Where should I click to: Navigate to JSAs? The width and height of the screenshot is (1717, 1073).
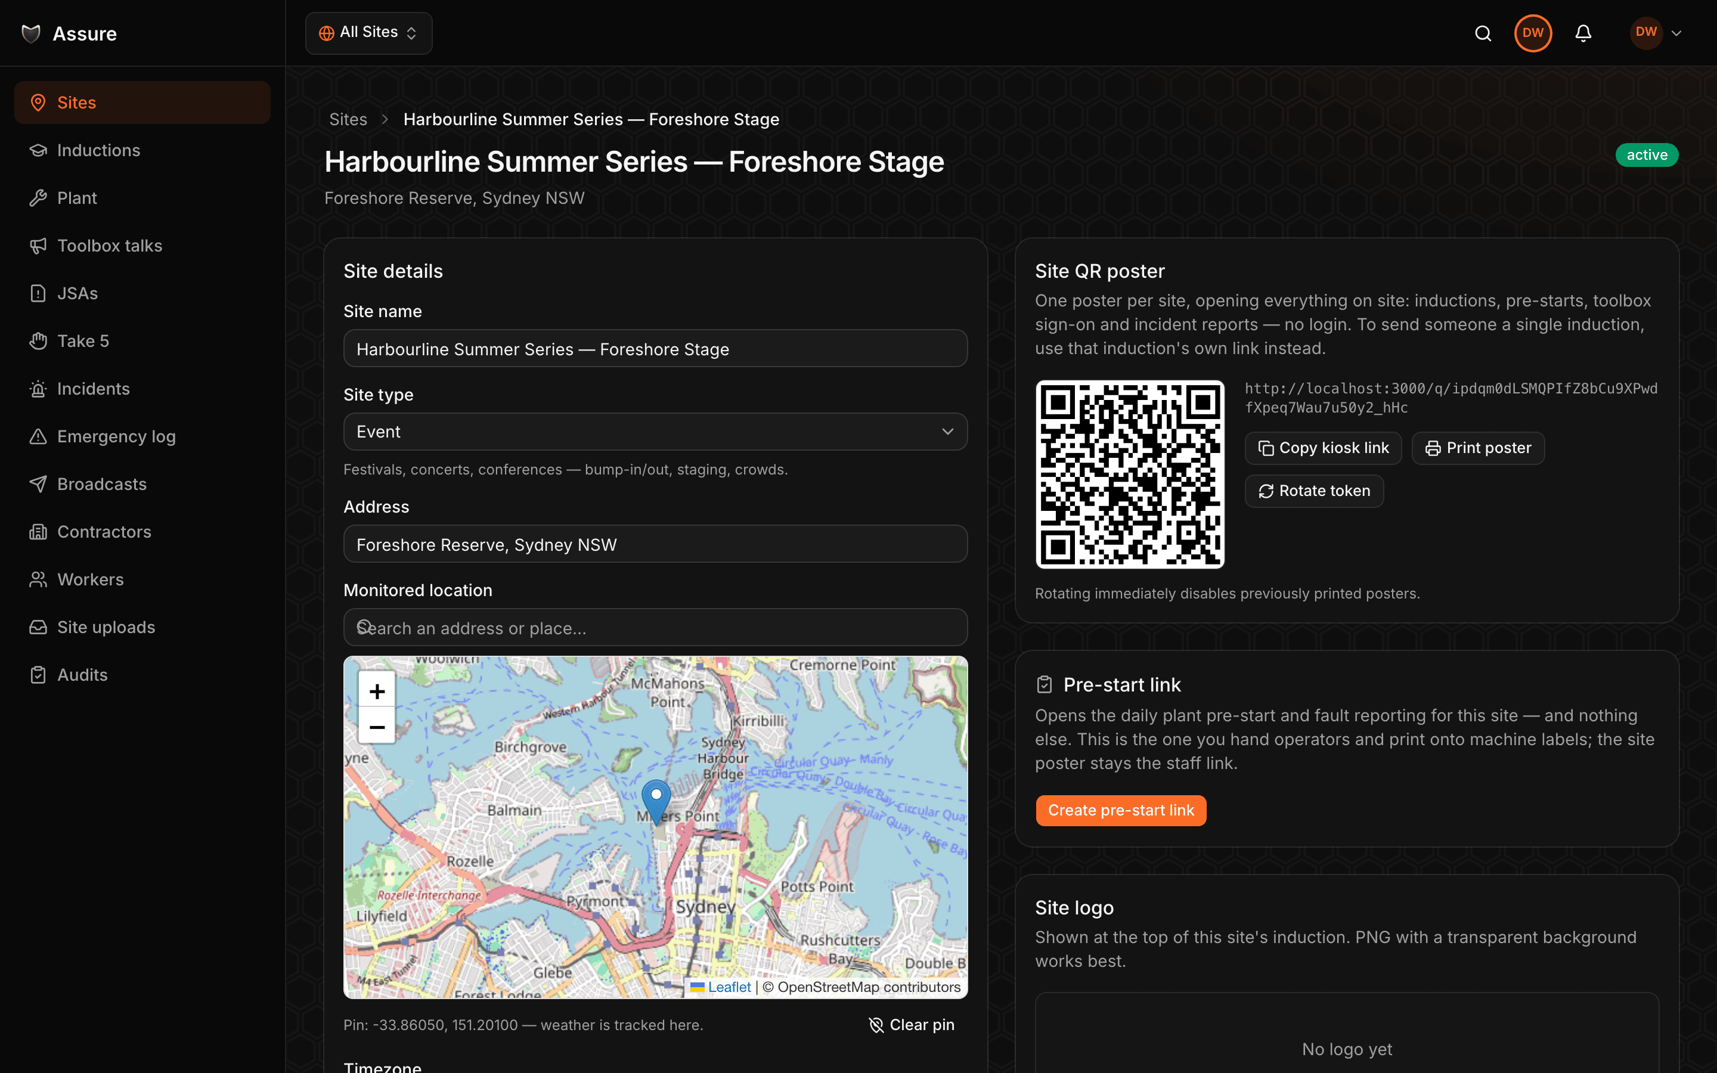pyautogui.click(x=142, y=293)
